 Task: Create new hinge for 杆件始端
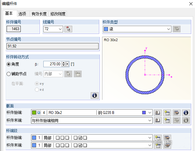coord(159,138)
